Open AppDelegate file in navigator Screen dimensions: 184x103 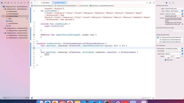coord(13,11)
